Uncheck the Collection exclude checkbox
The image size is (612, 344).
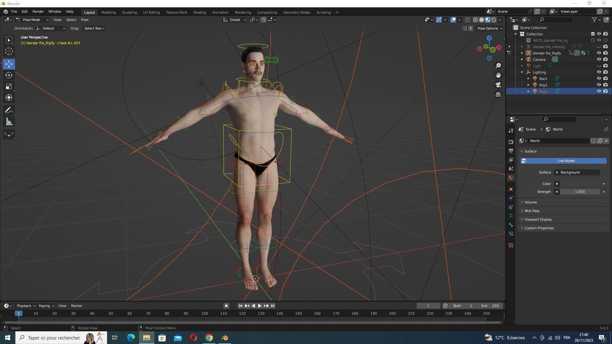[593, 34]
